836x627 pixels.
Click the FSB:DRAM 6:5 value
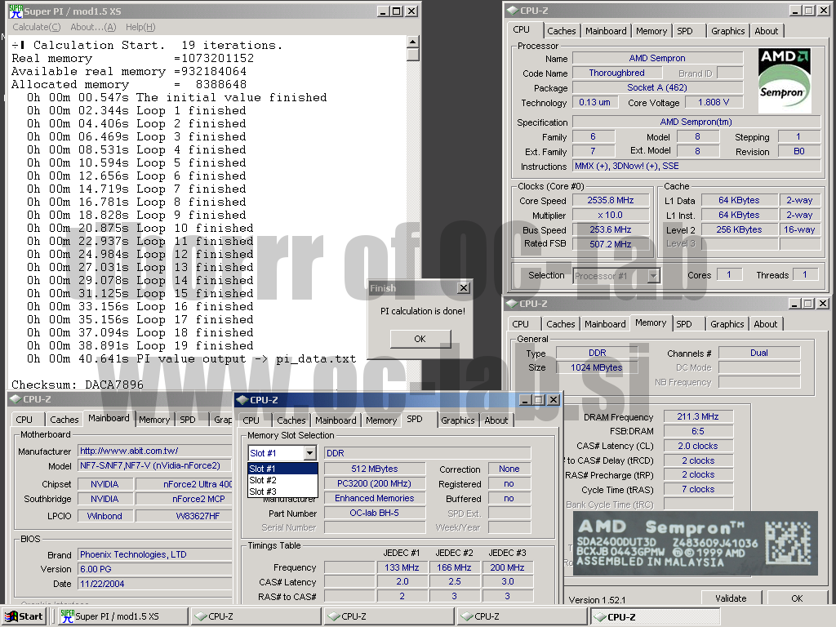[698, 431]
